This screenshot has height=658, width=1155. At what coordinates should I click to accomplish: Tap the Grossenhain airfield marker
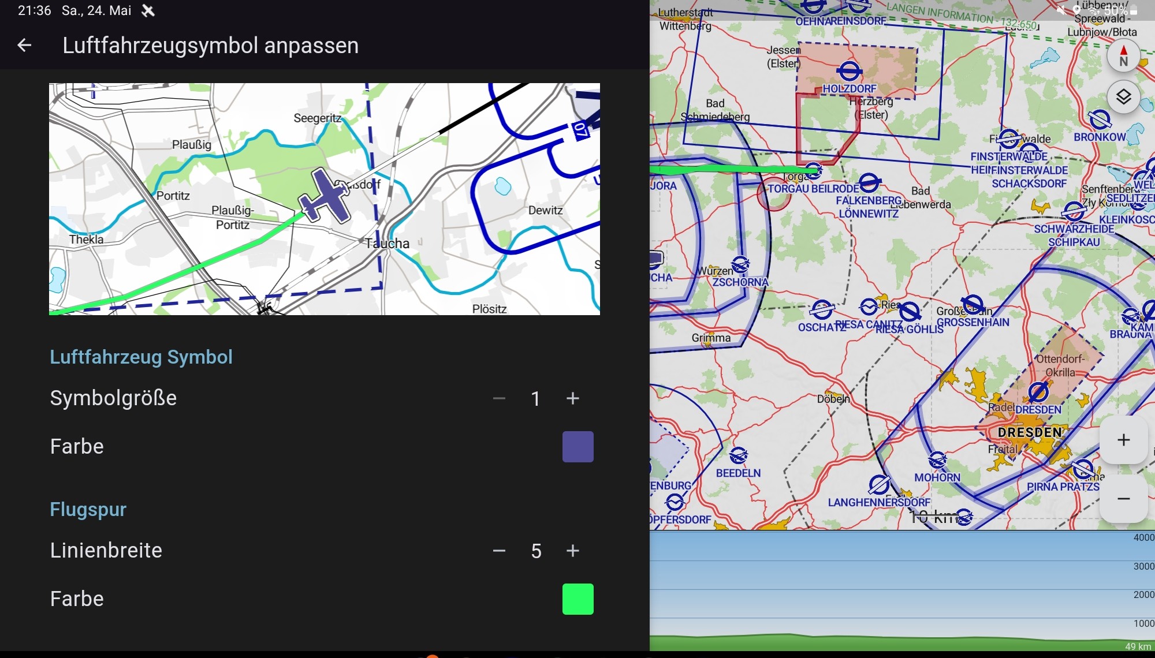[973, 305]
